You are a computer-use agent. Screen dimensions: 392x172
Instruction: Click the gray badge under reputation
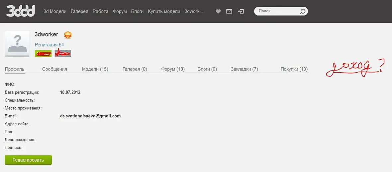[x=63, y=53]
